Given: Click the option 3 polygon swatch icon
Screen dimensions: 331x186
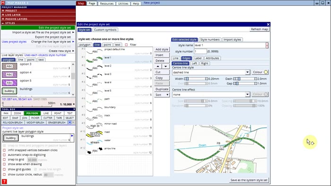Looking at the screenshot, I should (9, 66).
